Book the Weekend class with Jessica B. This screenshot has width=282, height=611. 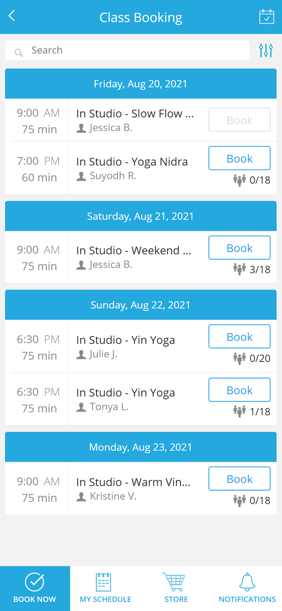(x=239, y=247)
